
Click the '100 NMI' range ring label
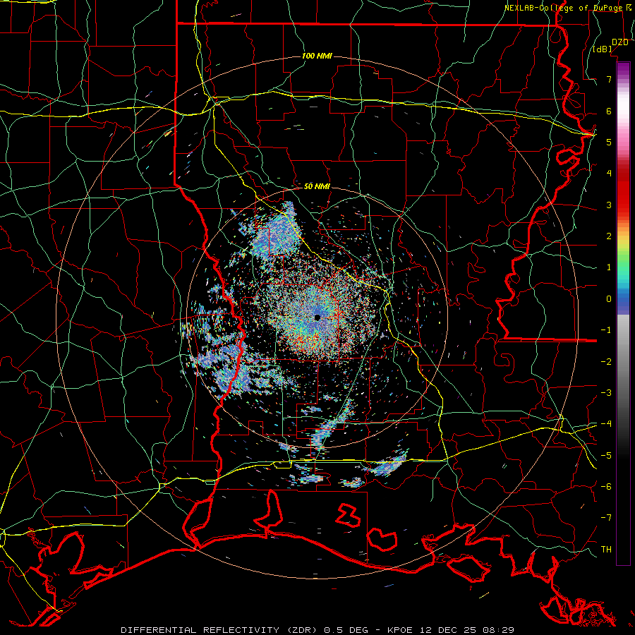point(317,56)
